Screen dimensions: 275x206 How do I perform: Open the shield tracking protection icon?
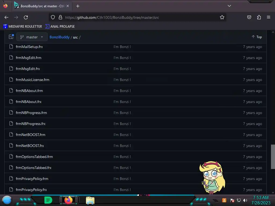(x=53, y=17)
